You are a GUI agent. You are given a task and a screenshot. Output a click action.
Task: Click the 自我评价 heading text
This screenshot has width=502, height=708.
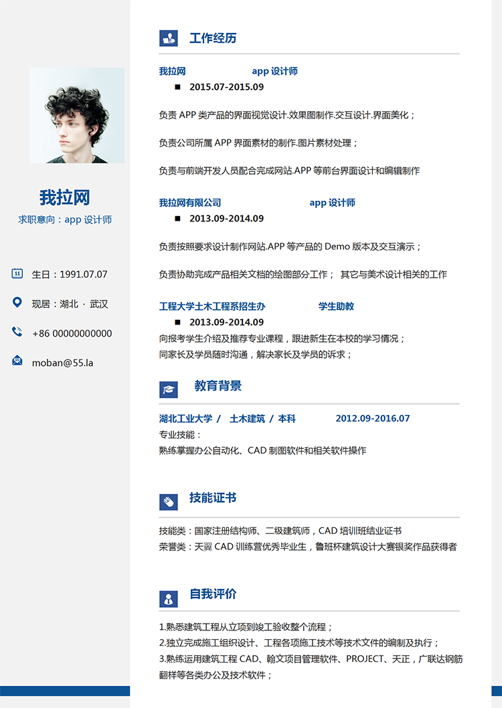tap(213, 594)
